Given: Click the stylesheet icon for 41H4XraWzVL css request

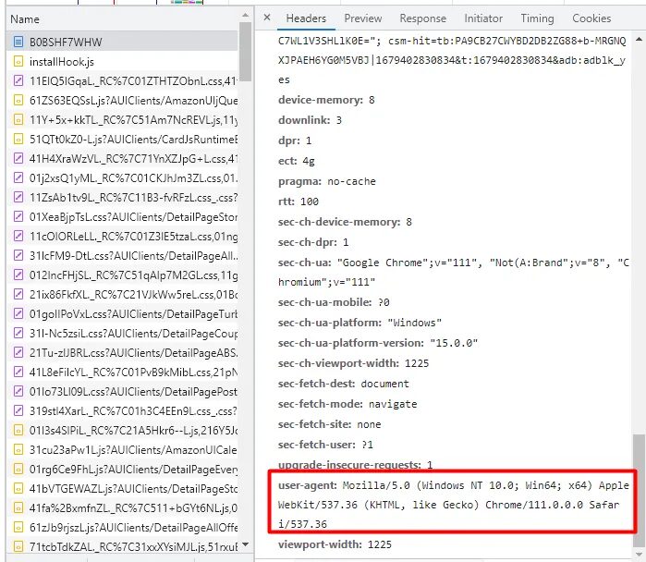Looking at the screenshot, I should coord(18,158).
